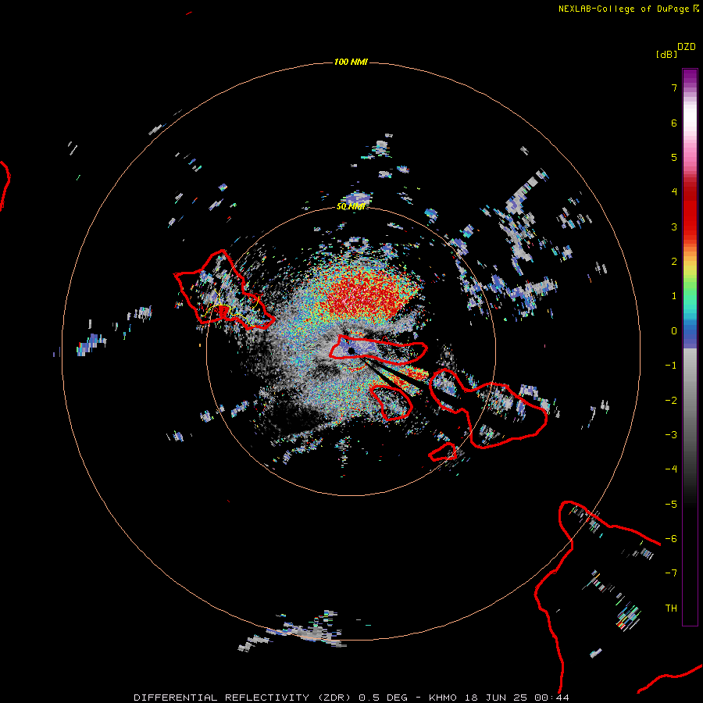Click the color scale value 6
703x703 pixels.
(674, 123)
